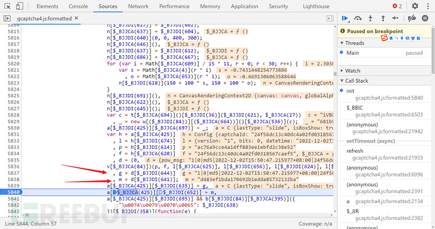Image resolution: width=435 pixels, height=229 pixels.
Task: Select the refresh call stack frame
Action: pyautogui.click(x=384, y=154)
